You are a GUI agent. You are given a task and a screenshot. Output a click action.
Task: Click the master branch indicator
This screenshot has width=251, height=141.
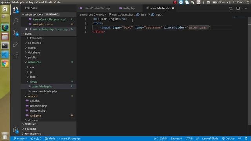point(20,139)
